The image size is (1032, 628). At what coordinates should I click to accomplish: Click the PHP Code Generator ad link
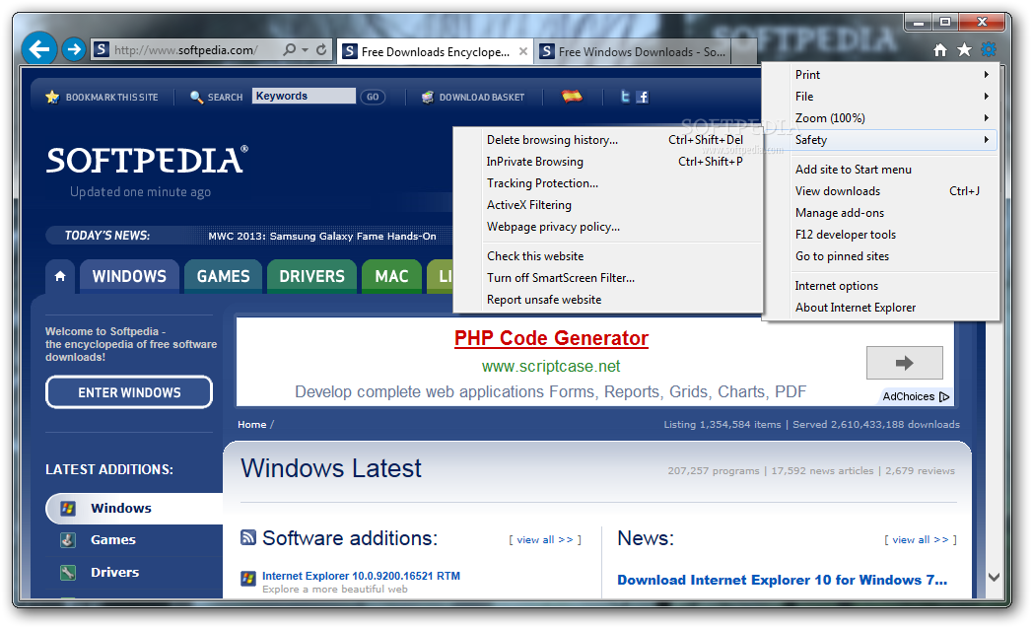pyautogui.click(x=551, y=338)
